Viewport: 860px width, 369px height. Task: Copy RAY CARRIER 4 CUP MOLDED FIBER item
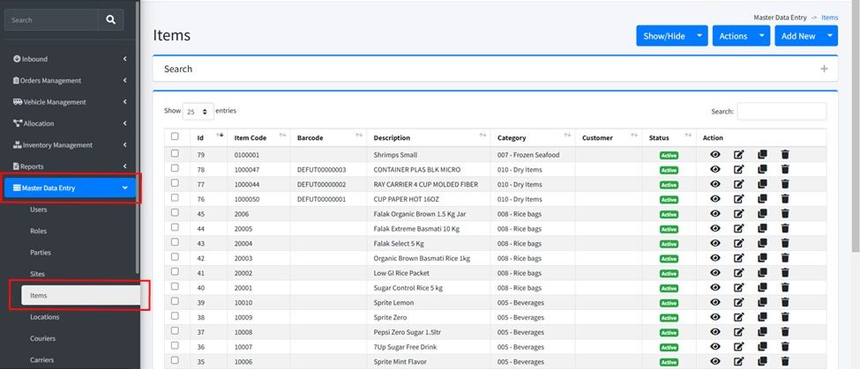(762, 184)
